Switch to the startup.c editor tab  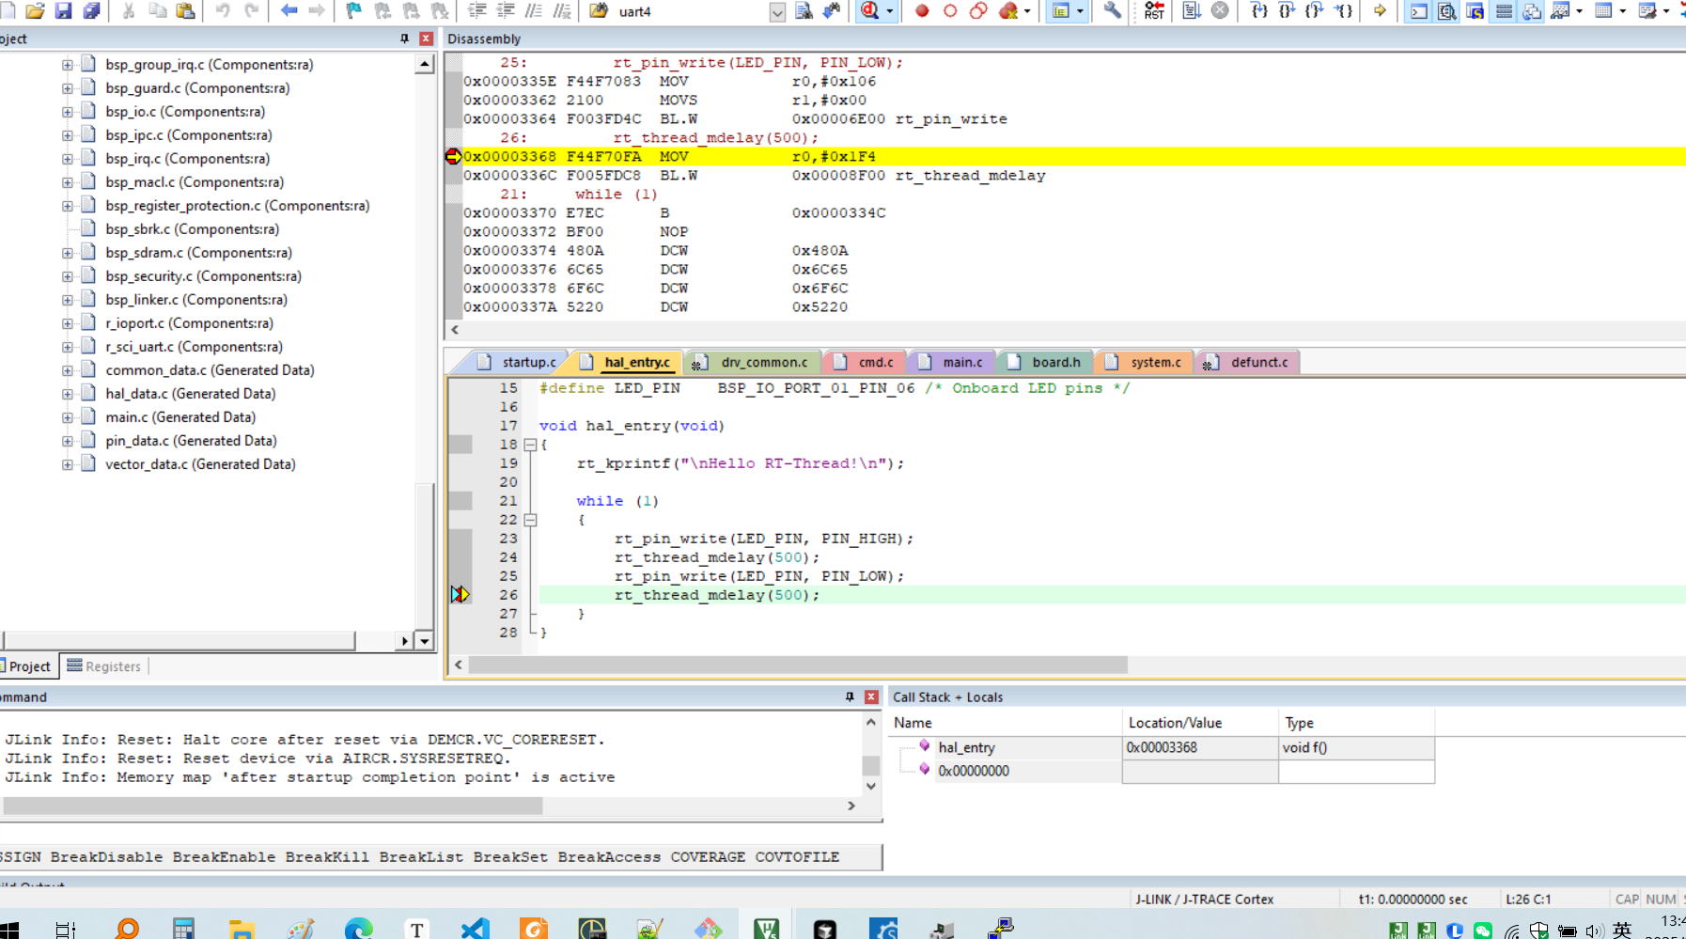528,362
